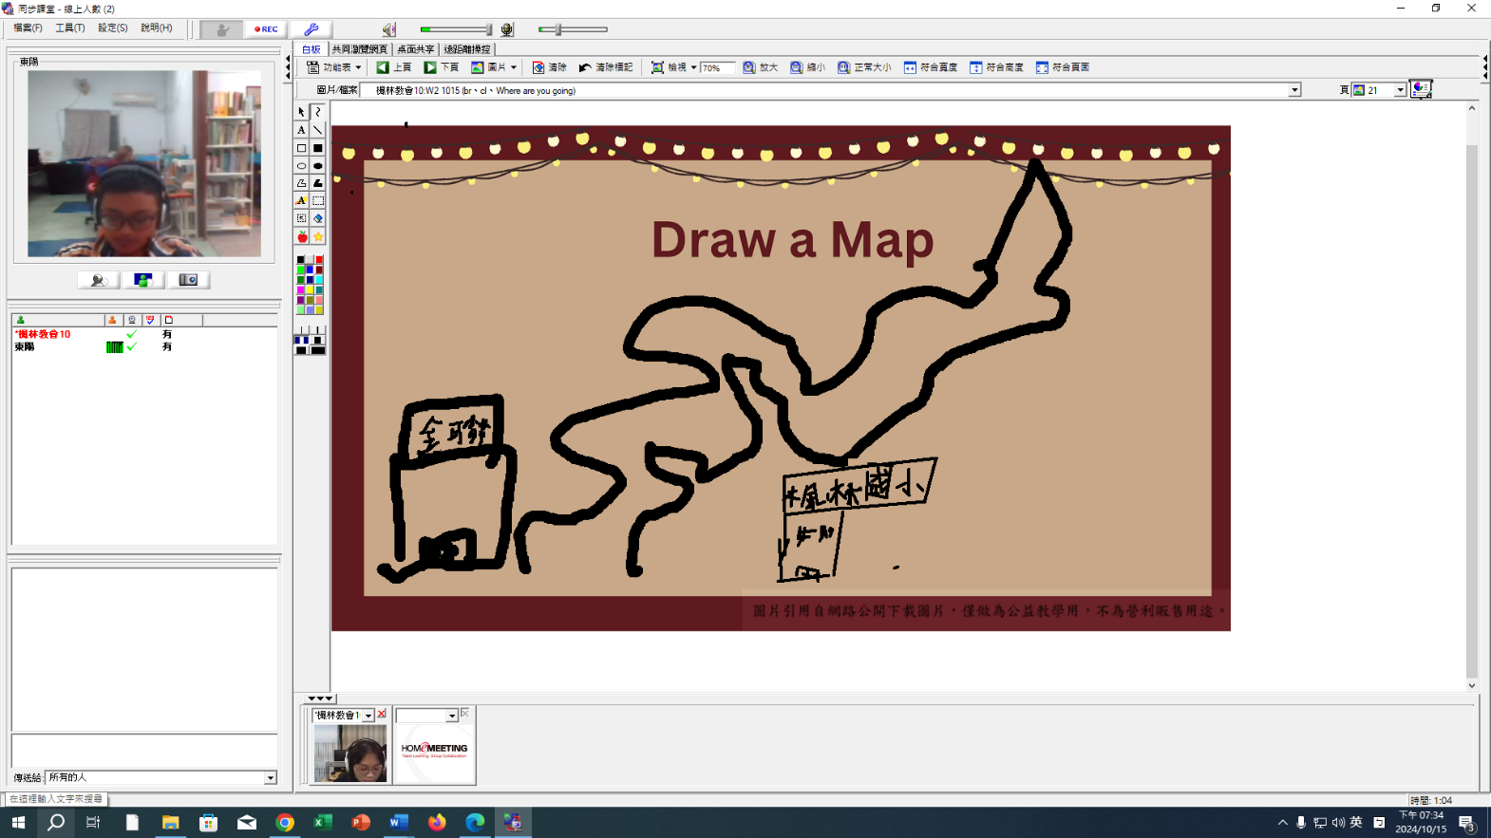Click the 楓林教會 webcam thumbnail at bottom
1491x838 pixels.
pos(350,754)
